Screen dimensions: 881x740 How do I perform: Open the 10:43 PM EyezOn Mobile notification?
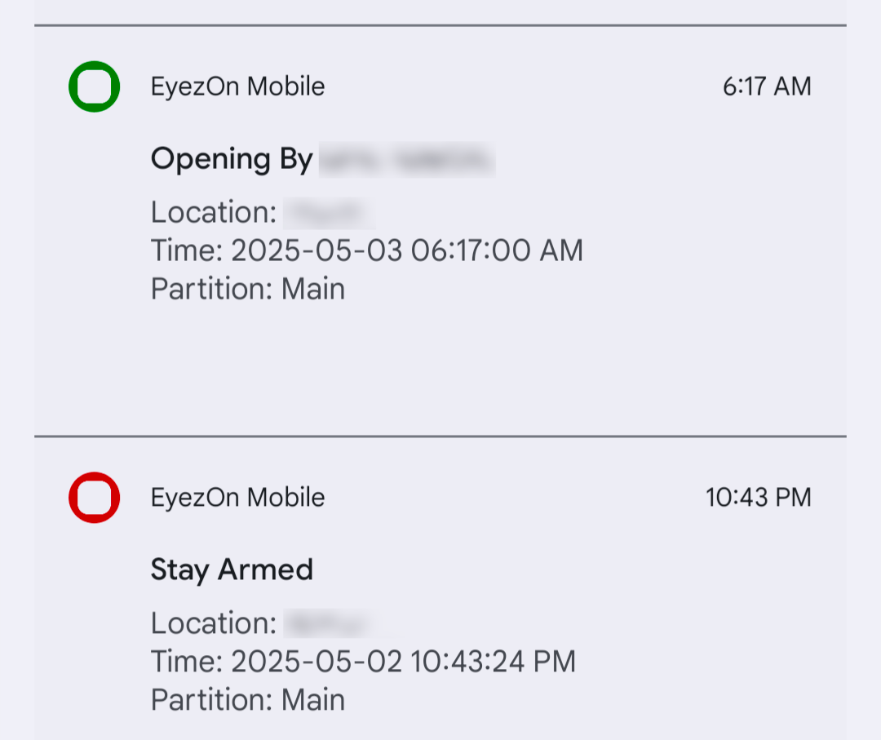tap(440, 588)
